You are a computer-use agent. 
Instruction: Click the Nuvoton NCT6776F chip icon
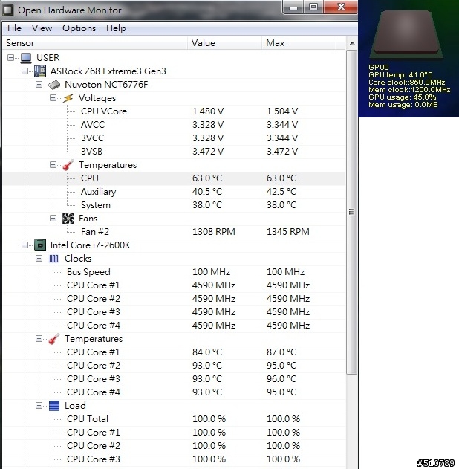(x=54, y=85)
